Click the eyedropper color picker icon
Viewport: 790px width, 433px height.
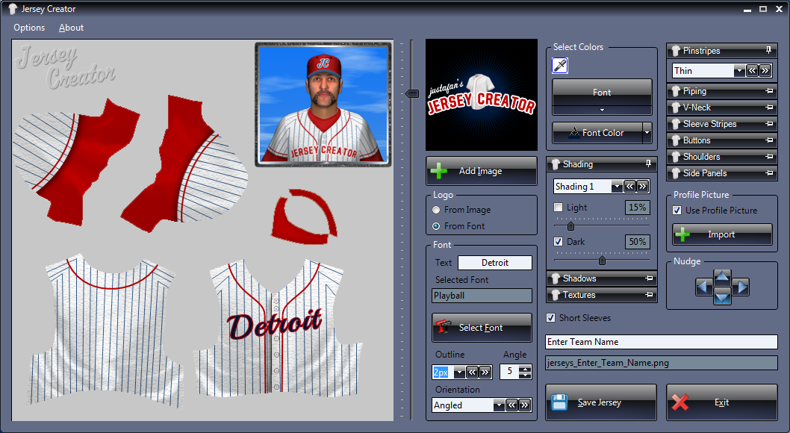pos(560,66)
